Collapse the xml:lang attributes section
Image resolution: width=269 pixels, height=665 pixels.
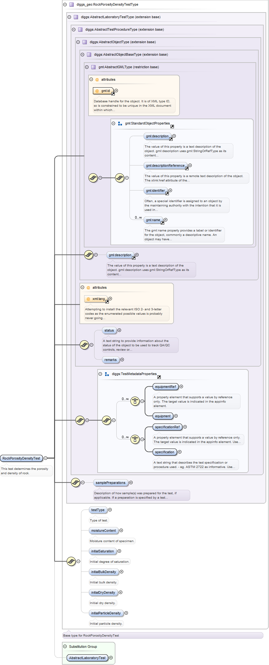click(83, 287)
